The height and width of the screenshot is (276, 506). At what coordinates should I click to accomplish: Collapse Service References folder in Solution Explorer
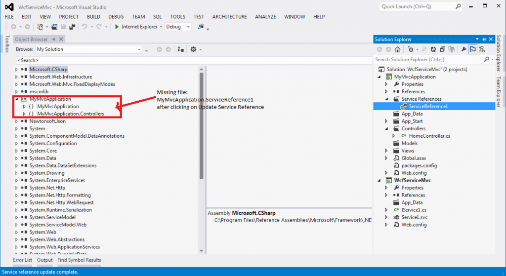pyautogui.click(x=386, y=99)
